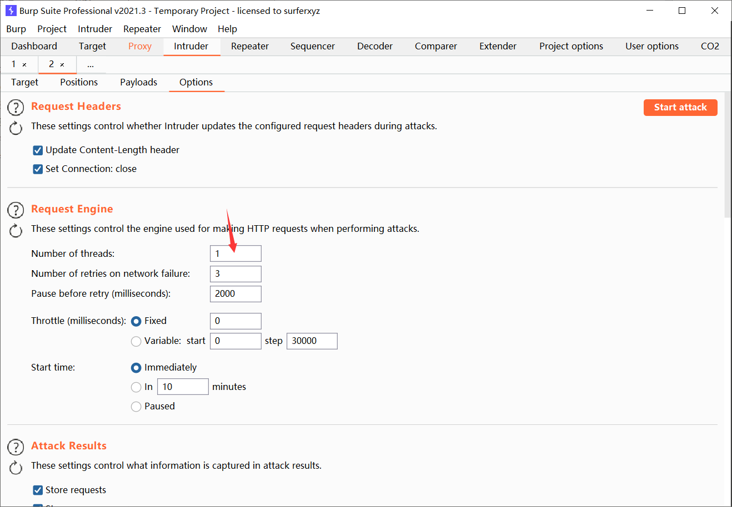
Task: Select Variable throttle radio button
Action: click(136, 341)
